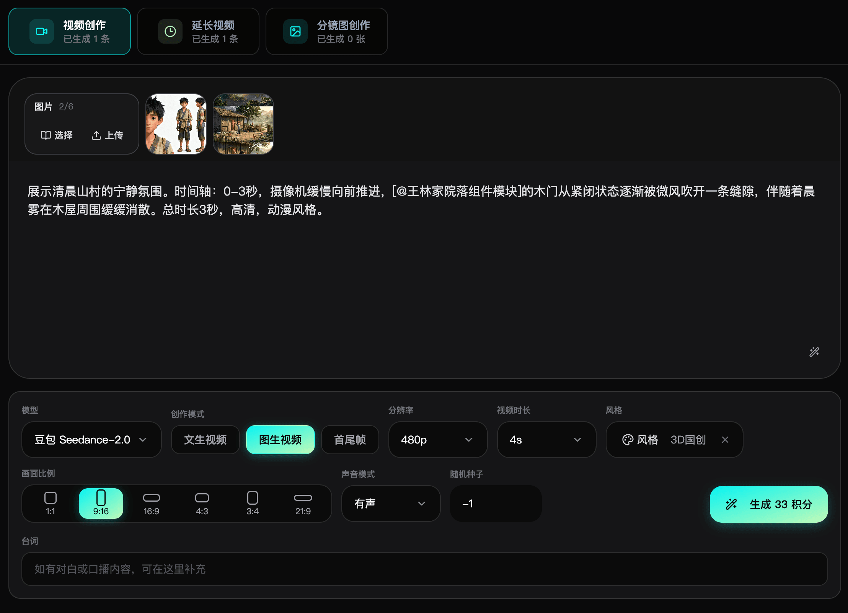Image resolution: width=848 pixels, height=613 pixels.
Task: Switch to 延长视频 tab
Action: point(198,31)
